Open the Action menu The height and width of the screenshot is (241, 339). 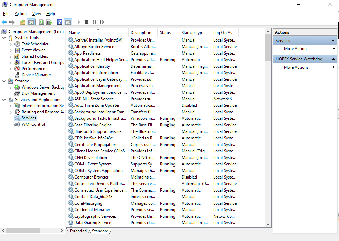21,14
